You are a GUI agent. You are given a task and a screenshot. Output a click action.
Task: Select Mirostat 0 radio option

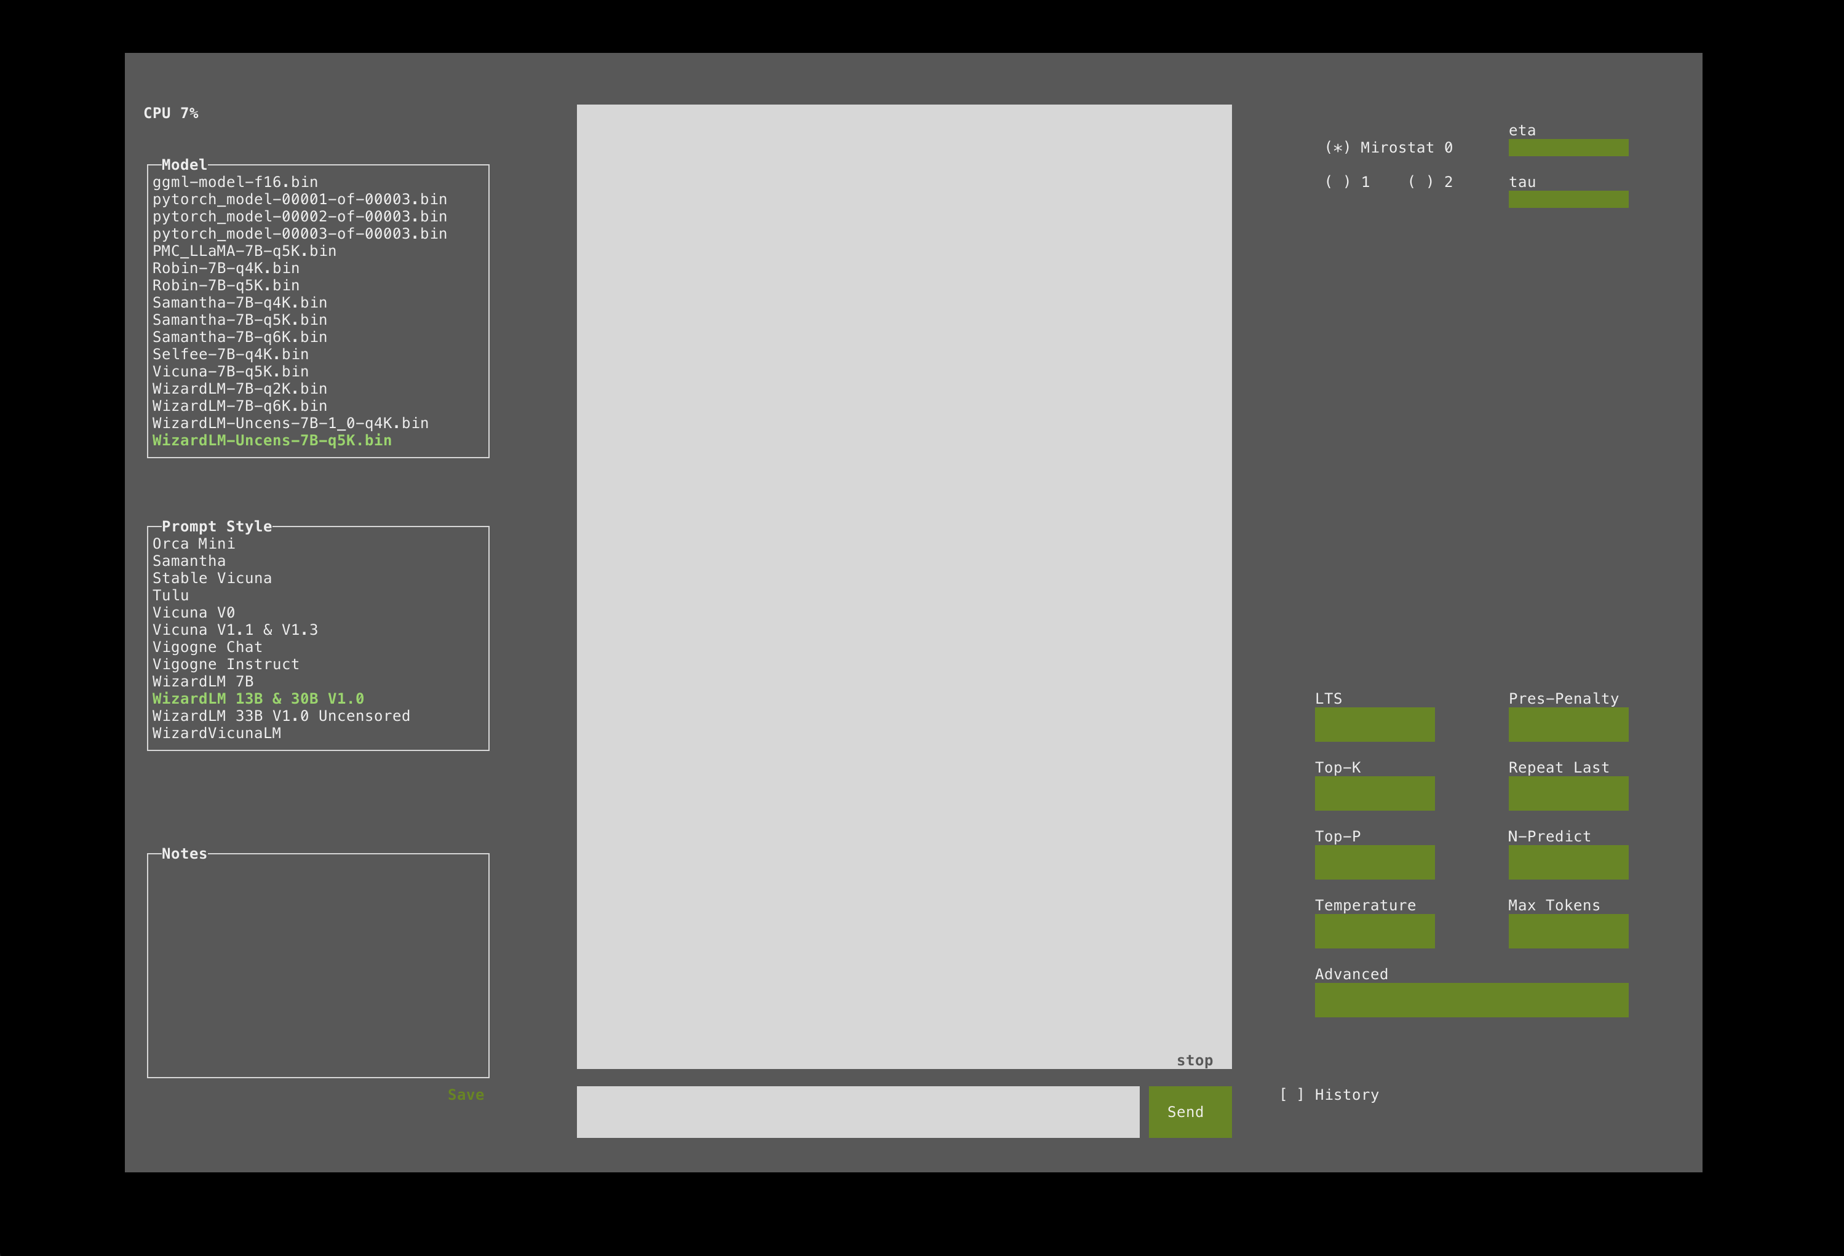(x=1338, y=148)
